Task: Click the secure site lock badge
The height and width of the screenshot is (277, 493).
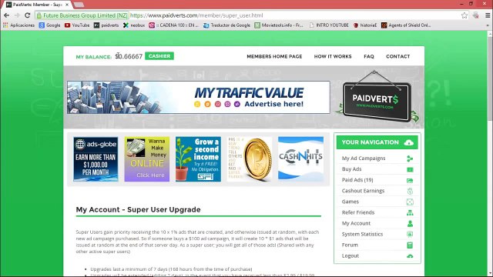Action: point(82,15)
